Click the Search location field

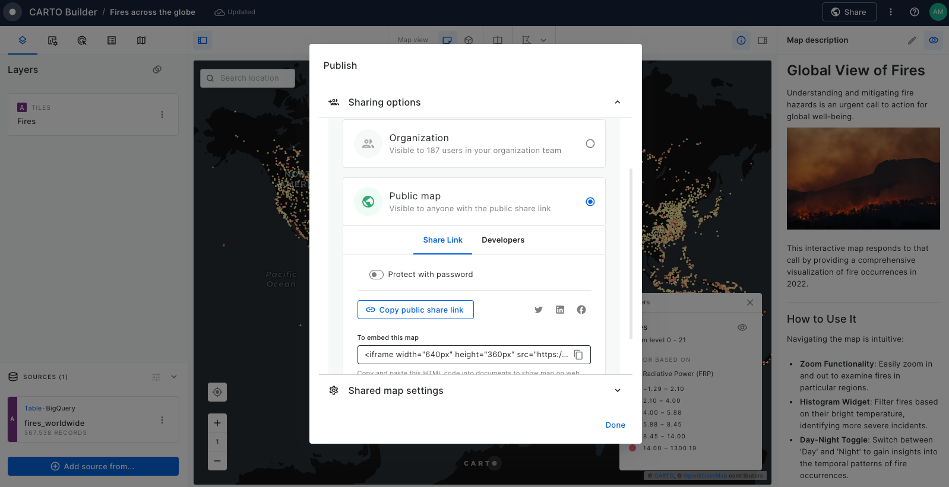(249, 78)
